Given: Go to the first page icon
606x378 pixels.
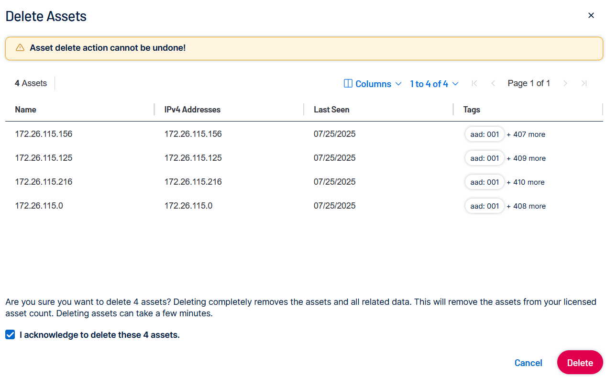Looking at the screenshot, I should tap(474, 84).
